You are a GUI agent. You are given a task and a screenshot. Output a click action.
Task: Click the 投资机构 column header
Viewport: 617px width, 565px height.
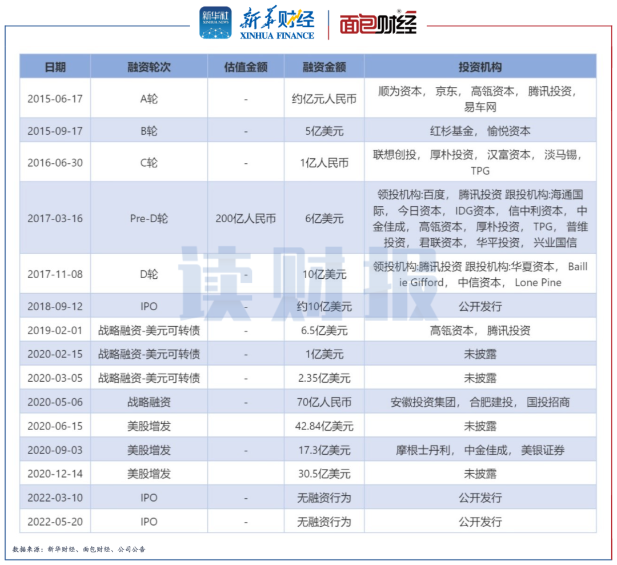pos(480,67)
